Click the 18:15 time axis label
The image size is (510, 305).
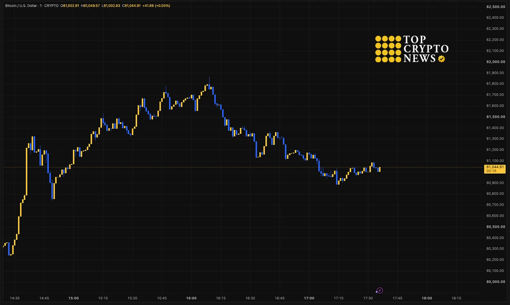point(456,298)
